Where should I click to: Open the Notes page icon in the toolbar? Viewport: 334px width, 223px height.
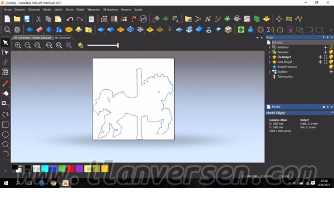(91, 19)
